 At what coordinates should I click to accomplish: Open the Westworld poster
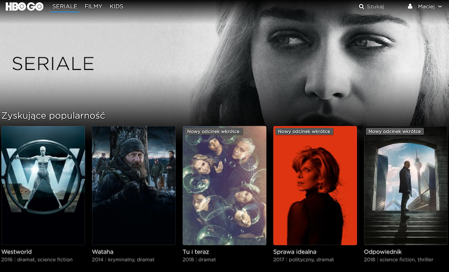click(x=43, y=186)
